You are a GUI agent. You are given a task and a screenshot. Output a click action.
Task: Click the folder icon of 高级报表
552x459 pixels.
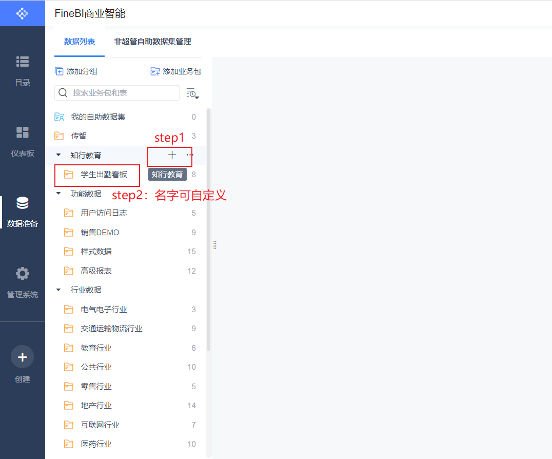[x=69, y=271]
